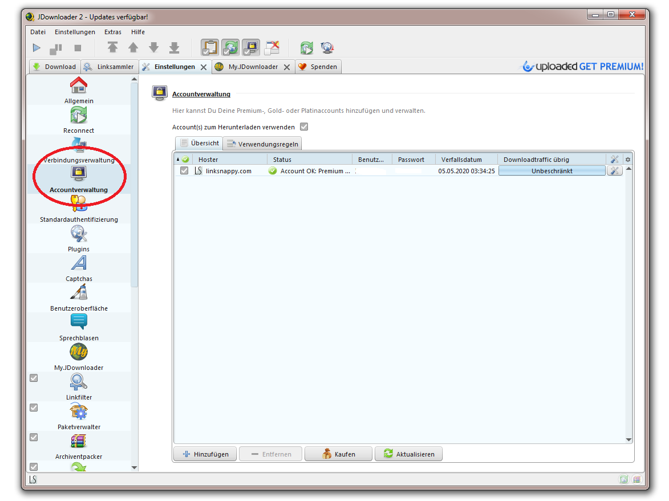Select the linksnappy.com hoster cell
669x501 pixels.
[229, 171]
